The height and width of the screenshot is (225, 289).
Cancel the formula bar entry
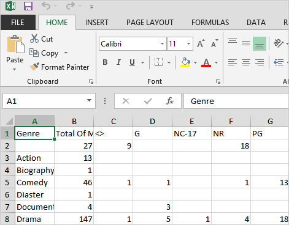tap(126, 101)
